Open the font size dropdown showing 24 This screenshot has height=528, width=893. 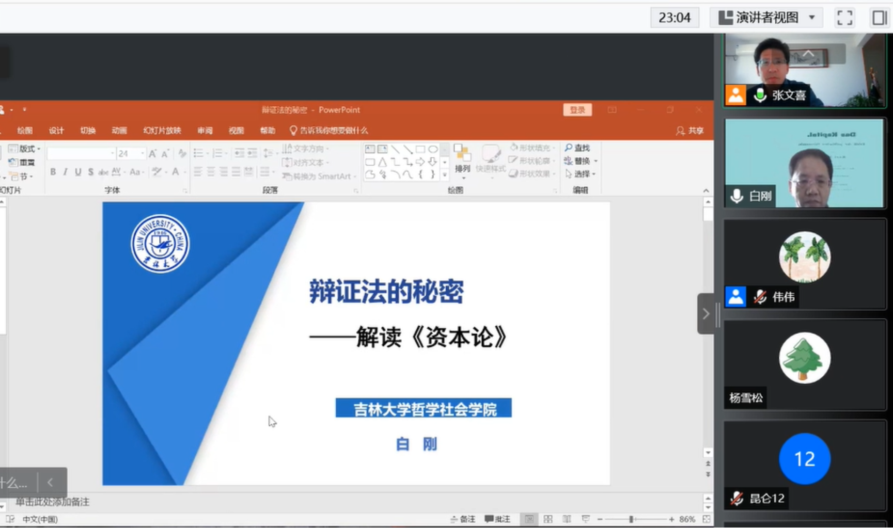pos(142,154)
